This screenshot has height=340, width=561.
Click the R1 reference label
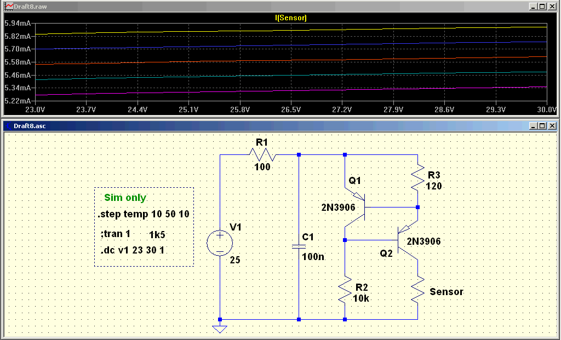pyautogui.click(x=261, y=142)
